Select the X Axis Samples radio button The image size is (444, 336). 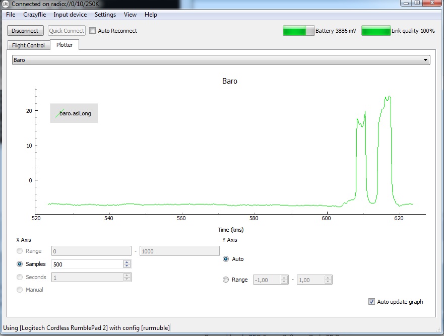(x=20, y=264)
